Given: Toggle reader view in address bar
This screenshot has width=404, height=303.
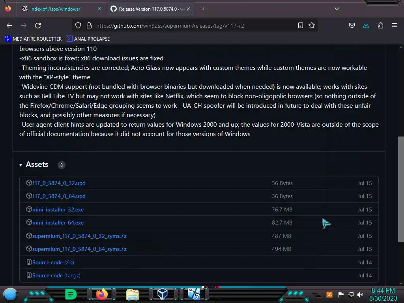Looking at the screenshot, I should (x=300, y=26).
